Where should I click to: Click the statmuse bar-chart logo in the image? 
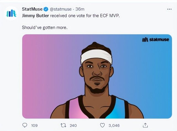pyautogui.click(x=145, y=40)
